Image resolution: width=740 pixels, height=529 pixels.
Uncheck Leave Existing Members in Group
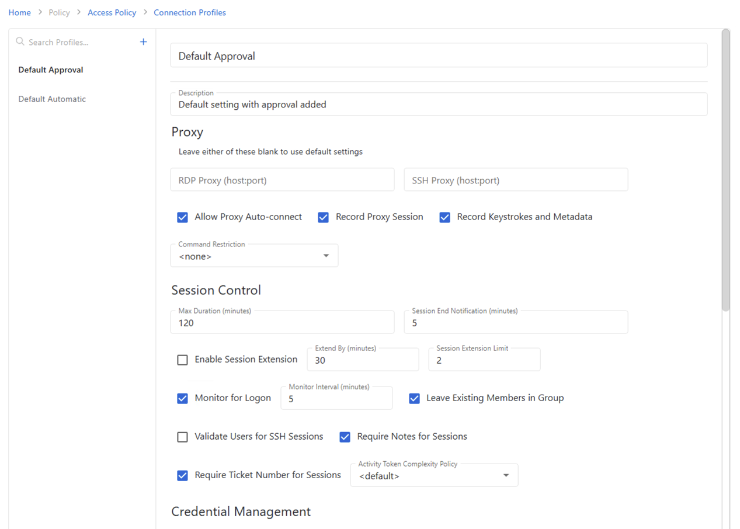(x=414, y=398)
